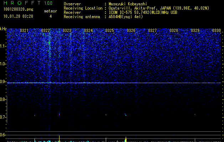Screen dimensions: 224x142
Task: Click the 0.8 frequency axis label
Action: 3,99
